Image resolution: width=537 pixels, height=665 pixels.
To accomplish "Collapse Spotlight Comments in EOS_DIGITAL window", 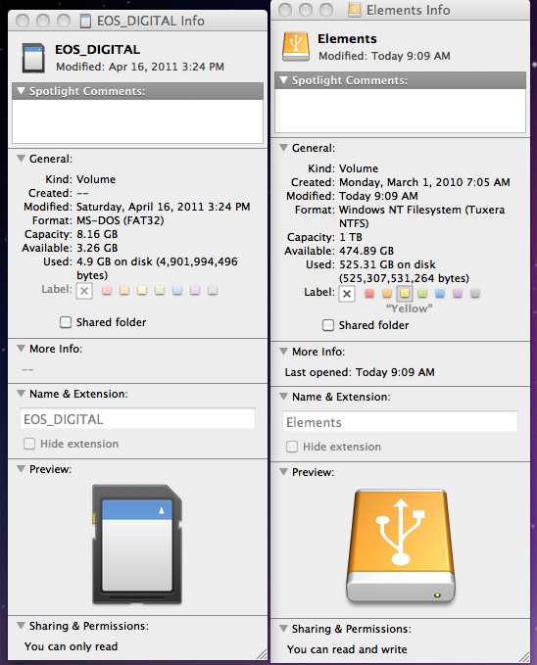I will [21, 91].
